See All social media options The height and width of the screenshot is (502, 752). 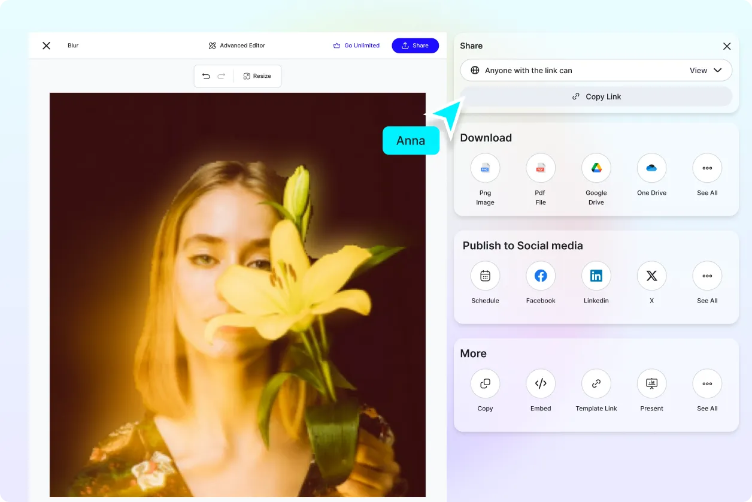pyautogui.click(x=706, y=276)
